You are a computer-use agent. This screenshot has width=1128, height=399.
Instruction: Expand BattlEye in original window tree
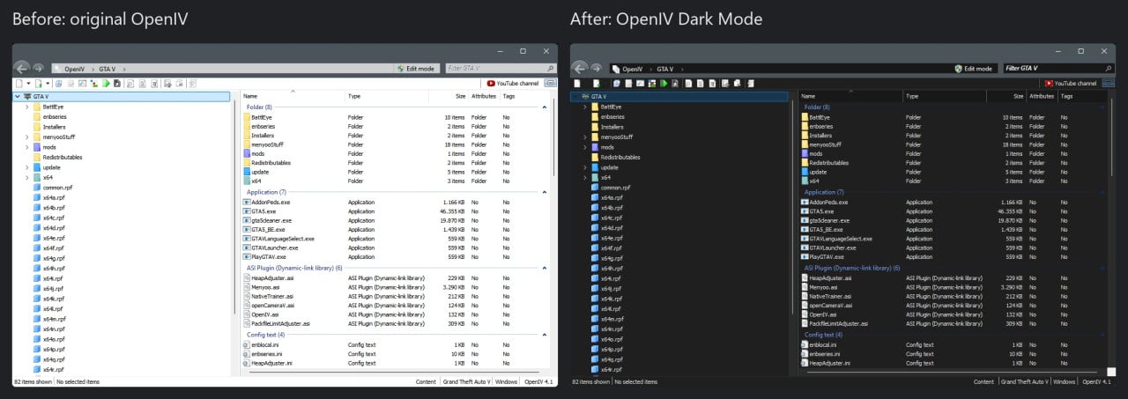(27, 107)
